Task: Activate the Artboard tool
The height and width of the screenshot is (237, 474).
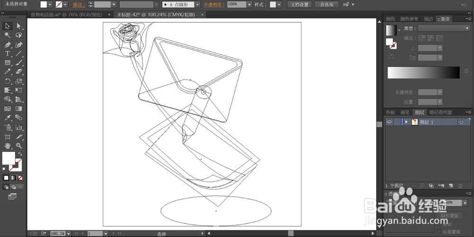Action: (x=8, y=137)
